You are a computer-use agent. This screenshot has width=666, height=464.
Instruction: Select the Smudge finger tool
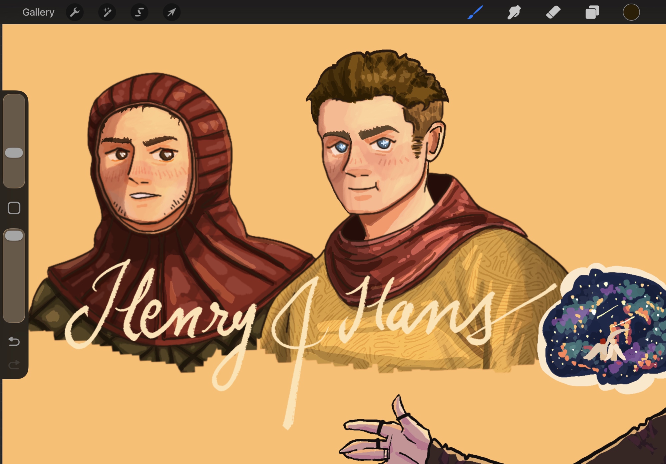tap(514, 12)
